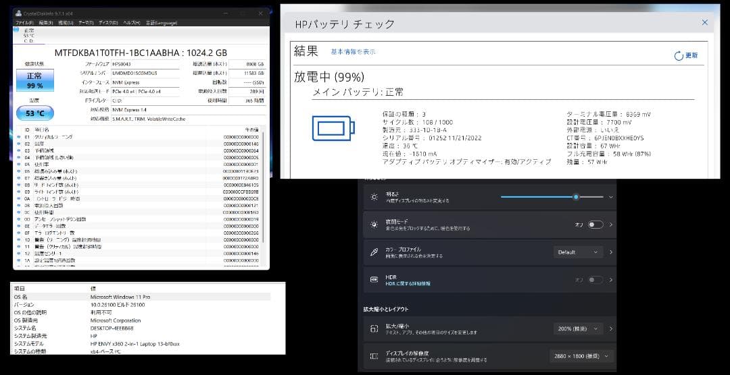This screenshot has width=730, height=375.
Task: Click the status dot for S.M.A.R.T. row 05
Action: [19, 165]
